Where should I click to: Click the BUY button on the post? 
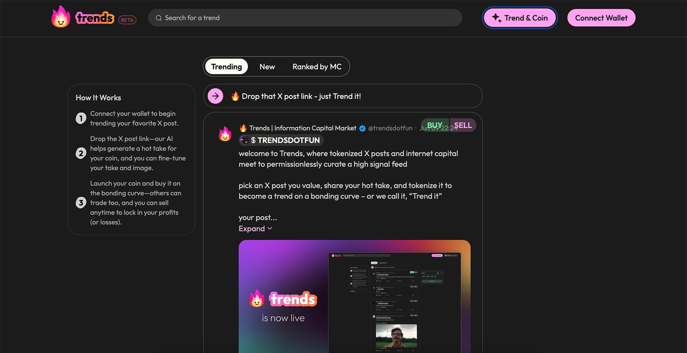click(x=435, y=125)
